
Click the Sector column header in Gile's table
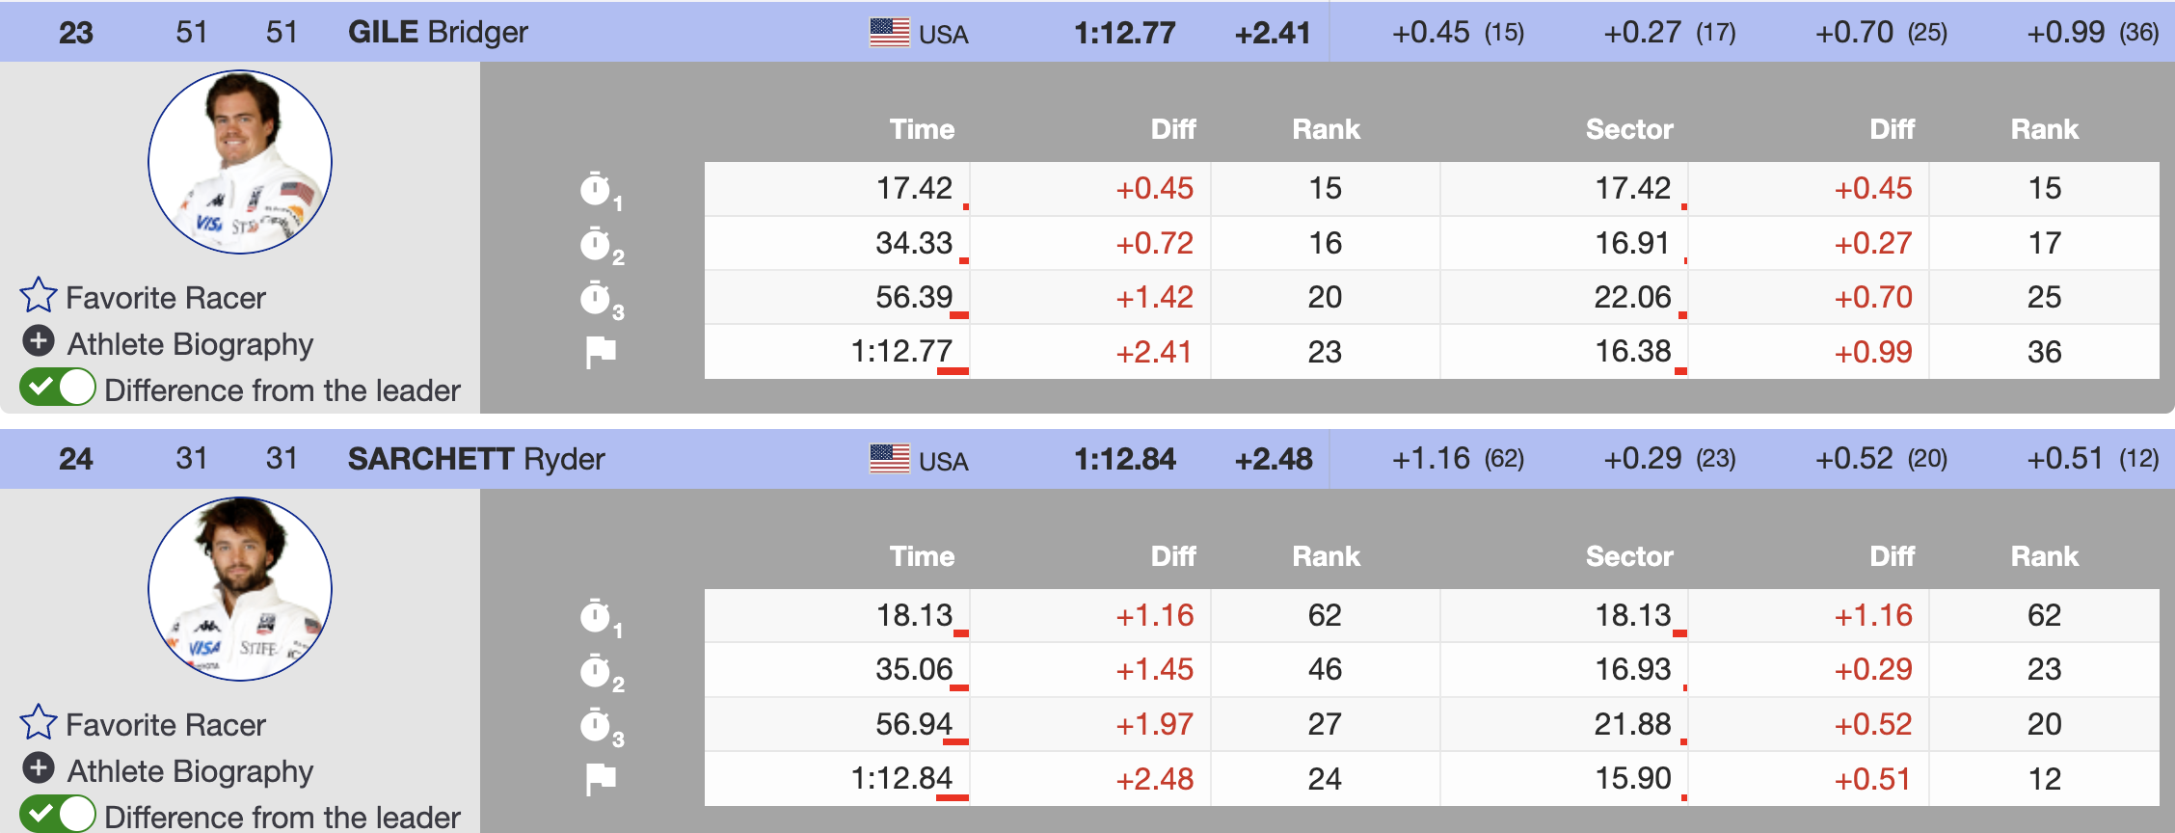point(1629,129)
